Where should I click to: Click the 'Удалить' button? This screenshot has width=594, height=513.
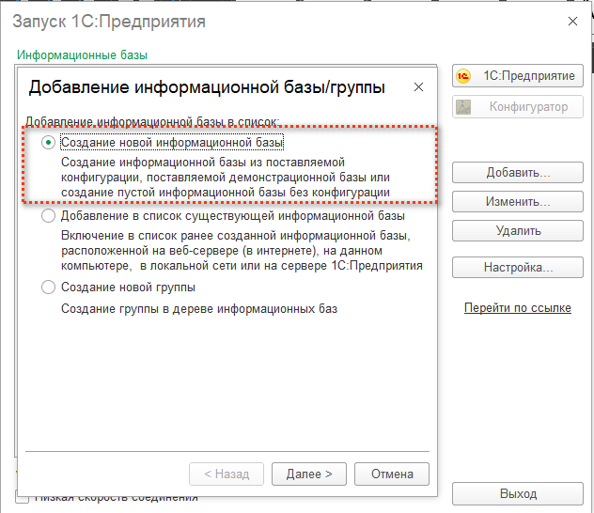(518, 230)
